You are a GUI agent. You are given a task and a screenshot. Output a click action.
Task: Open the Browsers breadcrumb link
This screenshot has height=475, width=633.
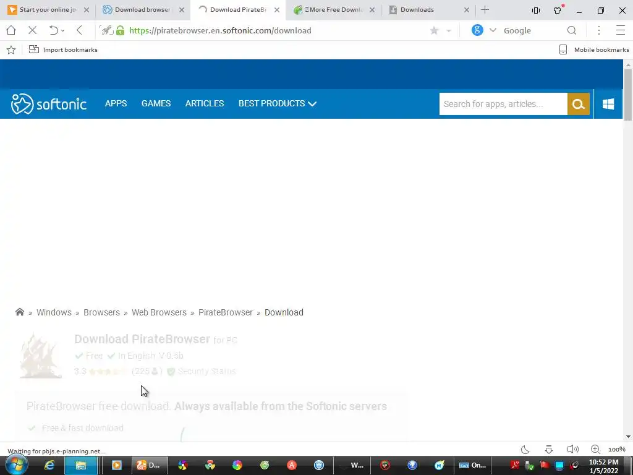101,312
